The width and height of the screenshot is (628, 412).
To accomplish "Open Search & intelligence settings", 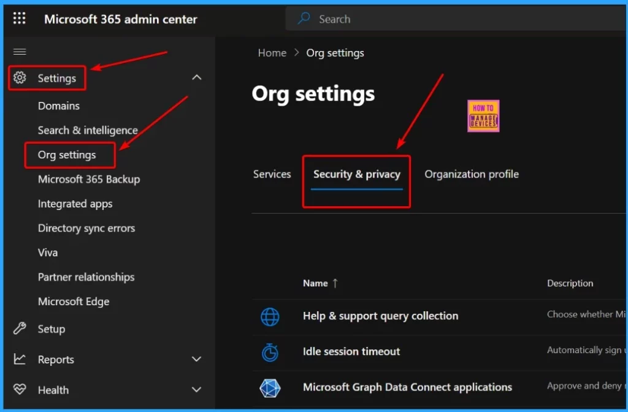I will [88, 130].
